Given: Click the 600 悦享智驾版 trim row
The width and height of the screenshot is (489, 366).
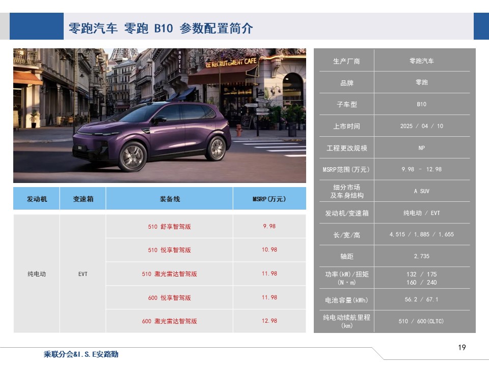Looking at the screenshot, I should point(169,297).
